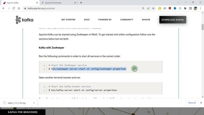Close the Apache Kafka tab

pyautogui.click(x=37, y=3)
